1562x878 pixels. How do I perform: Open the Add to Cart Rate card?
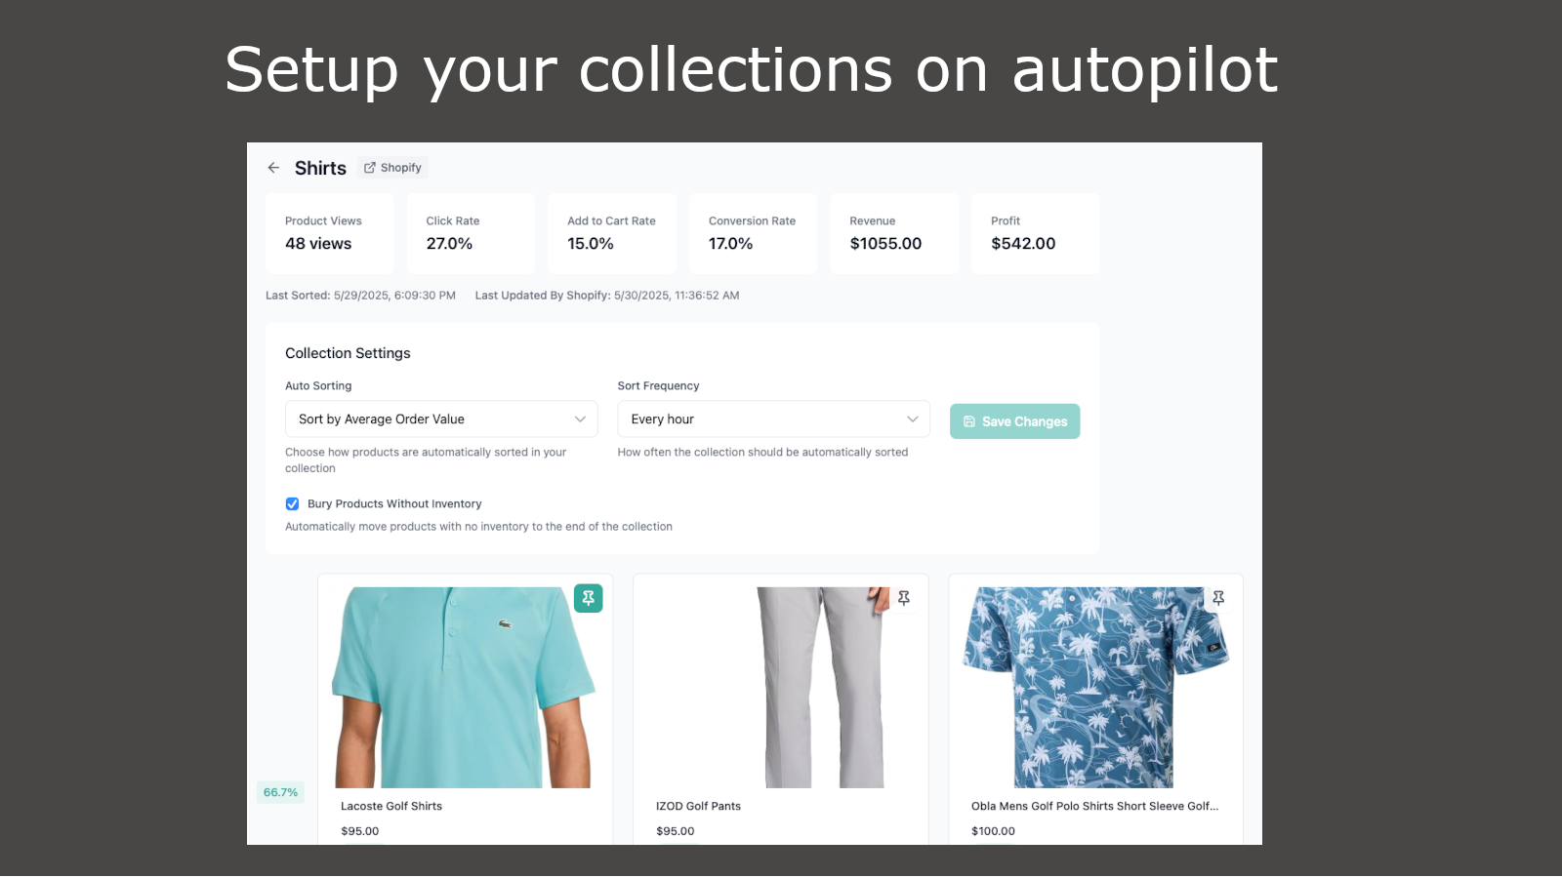[x=612, y=233]
